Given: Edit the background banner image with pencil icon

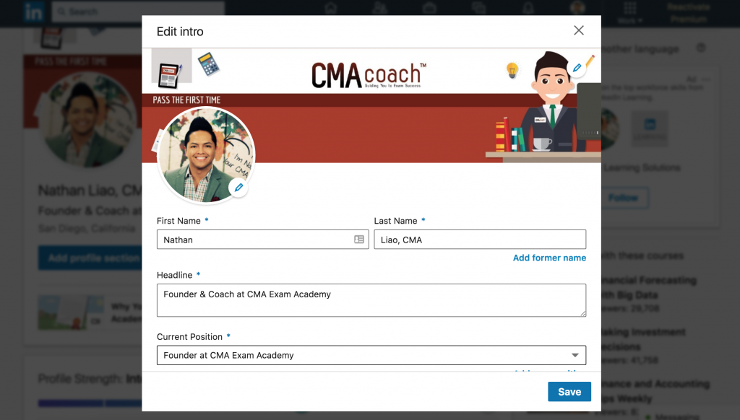Looking at the screenshot, I should [x=577, y=68].
